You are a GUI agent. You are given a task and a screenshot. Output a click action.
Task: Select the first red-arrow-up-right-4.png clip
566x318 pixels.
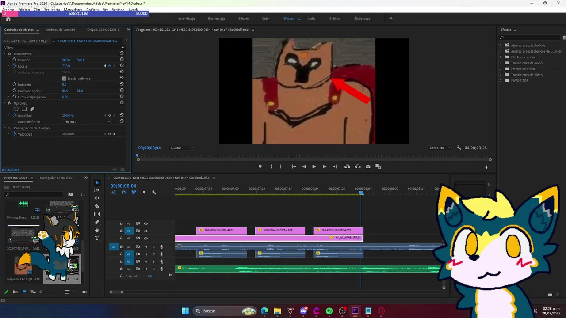(x=222, y=230)
